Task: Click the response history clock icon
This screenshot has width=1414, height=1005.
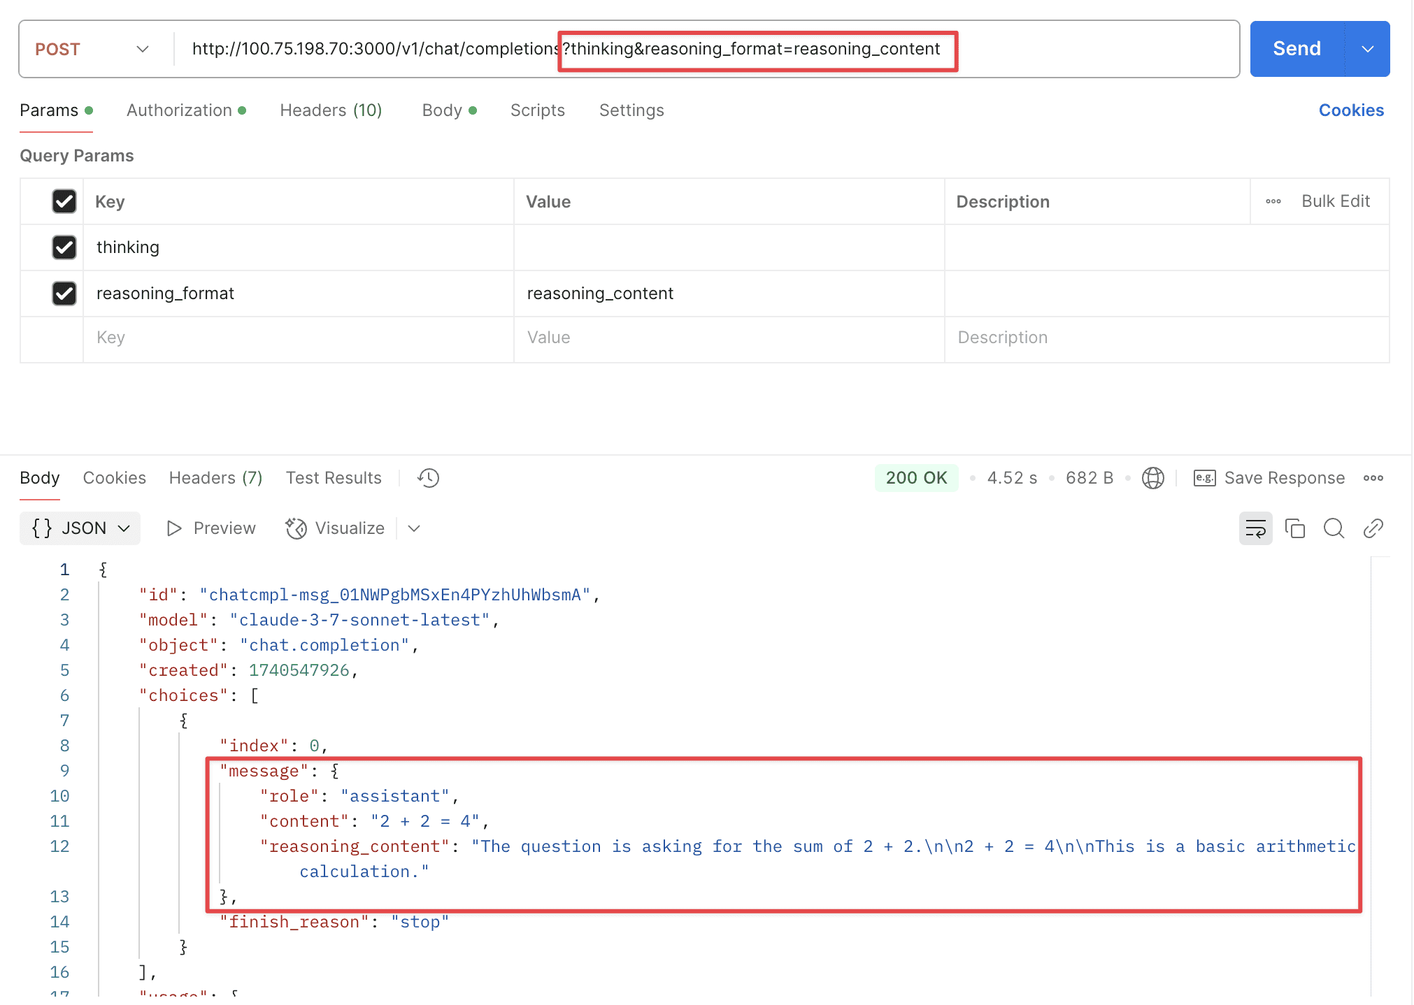Action: pyautogui.click(x=428, y=478)
